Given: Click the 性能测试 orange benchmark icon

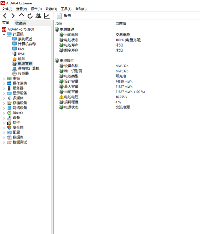Looking at the screenshot, I should (x=9, y=142).
